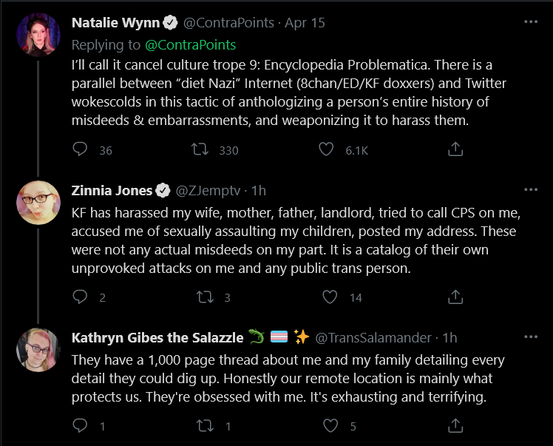Like Kathryn Gibes's tweet
The width and height of the screenshot is (553, 446).
(327, 426)
